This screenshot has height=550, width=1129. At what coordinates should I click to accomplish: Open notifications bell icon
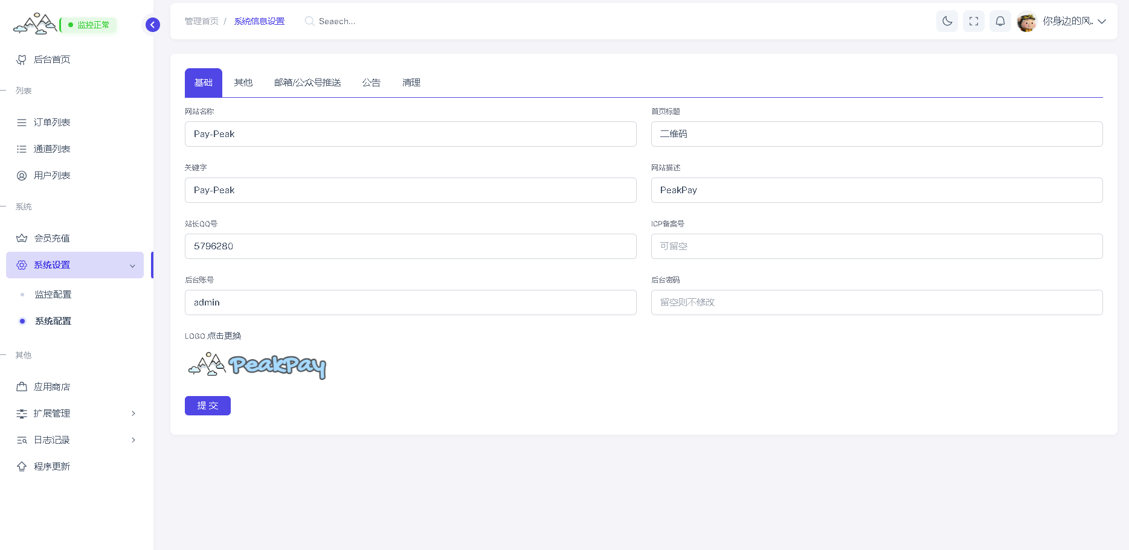[x=1000, y=21]
